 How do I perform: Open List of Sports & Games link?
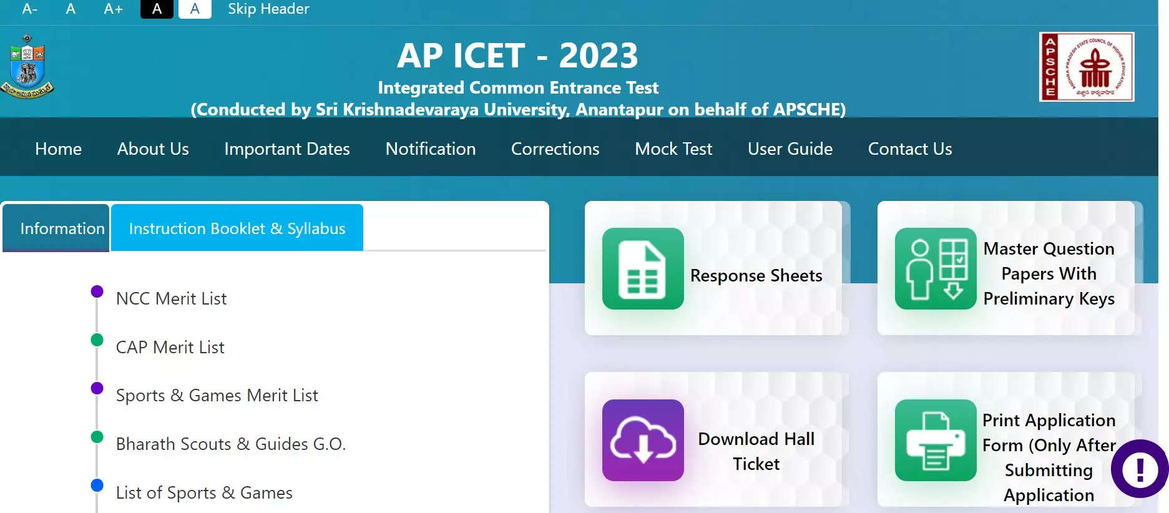(x=204, y=492)
